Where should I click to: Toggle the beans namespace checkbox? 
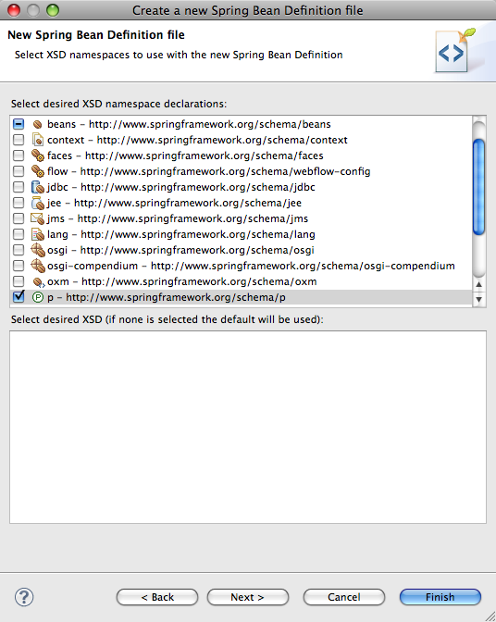(19, 124)
